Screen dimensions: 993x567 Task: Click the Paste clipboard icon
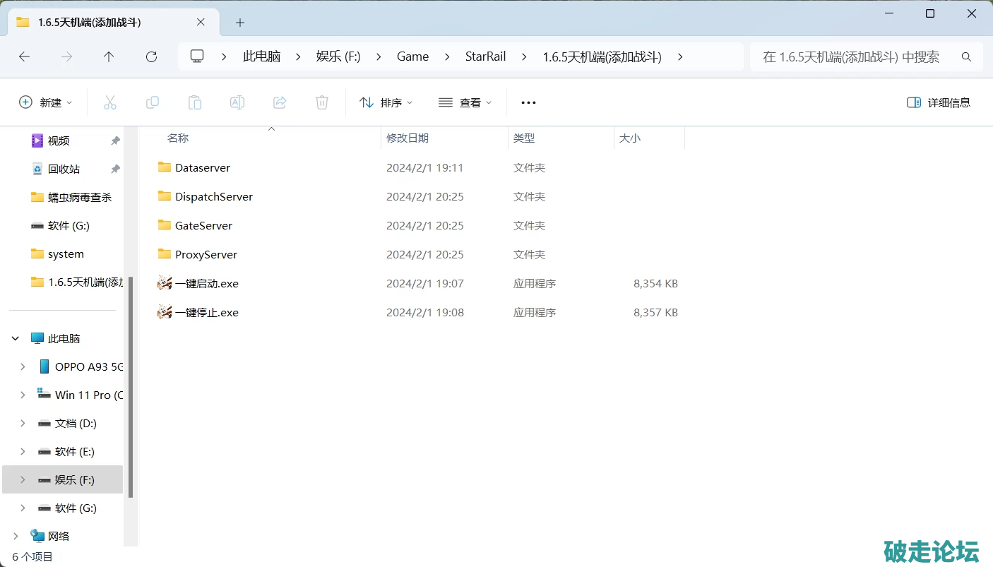point(195,102)
